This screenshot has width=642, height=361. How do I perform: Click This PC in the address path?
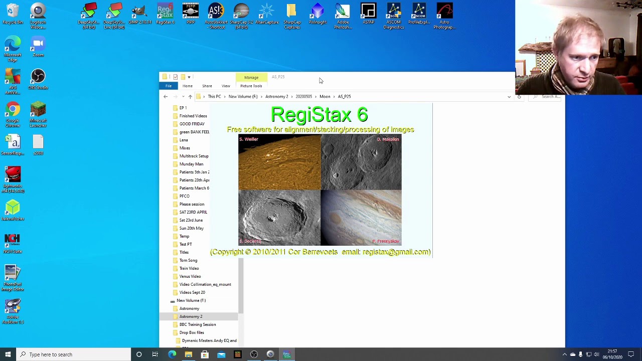point(214,96)
